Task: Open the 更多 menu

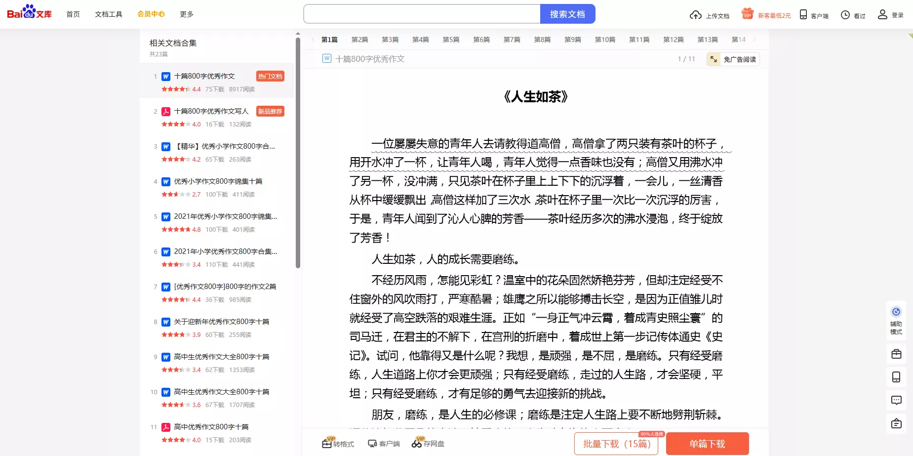Action: click(x=187, y=14)
